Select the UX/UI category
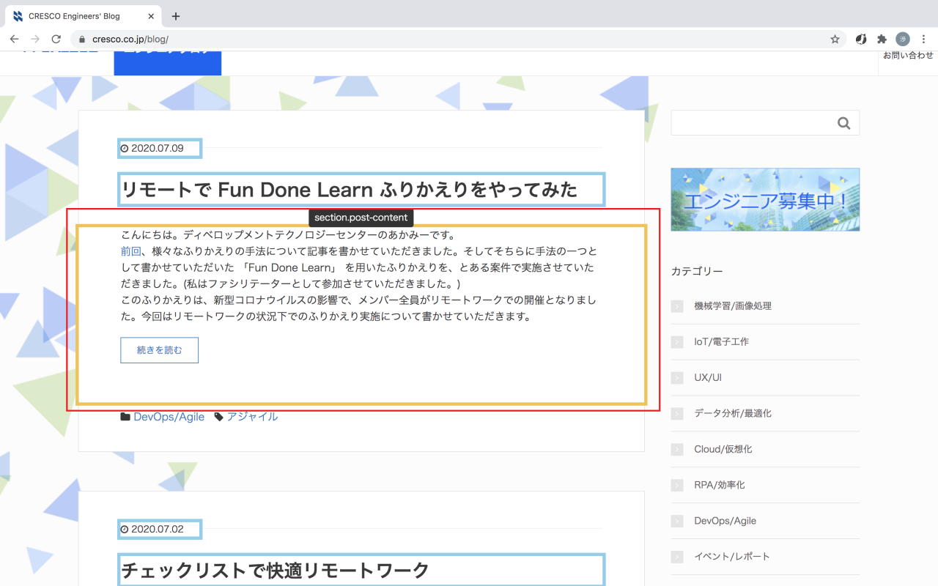This screenshot has width=938, height=586. [708, 378]
